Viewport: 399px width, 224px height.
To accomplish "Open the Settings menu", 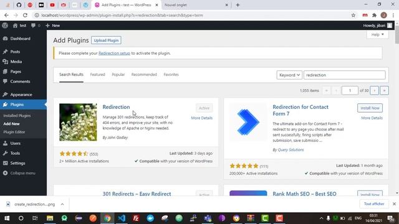I will click(x=23, y=163).
